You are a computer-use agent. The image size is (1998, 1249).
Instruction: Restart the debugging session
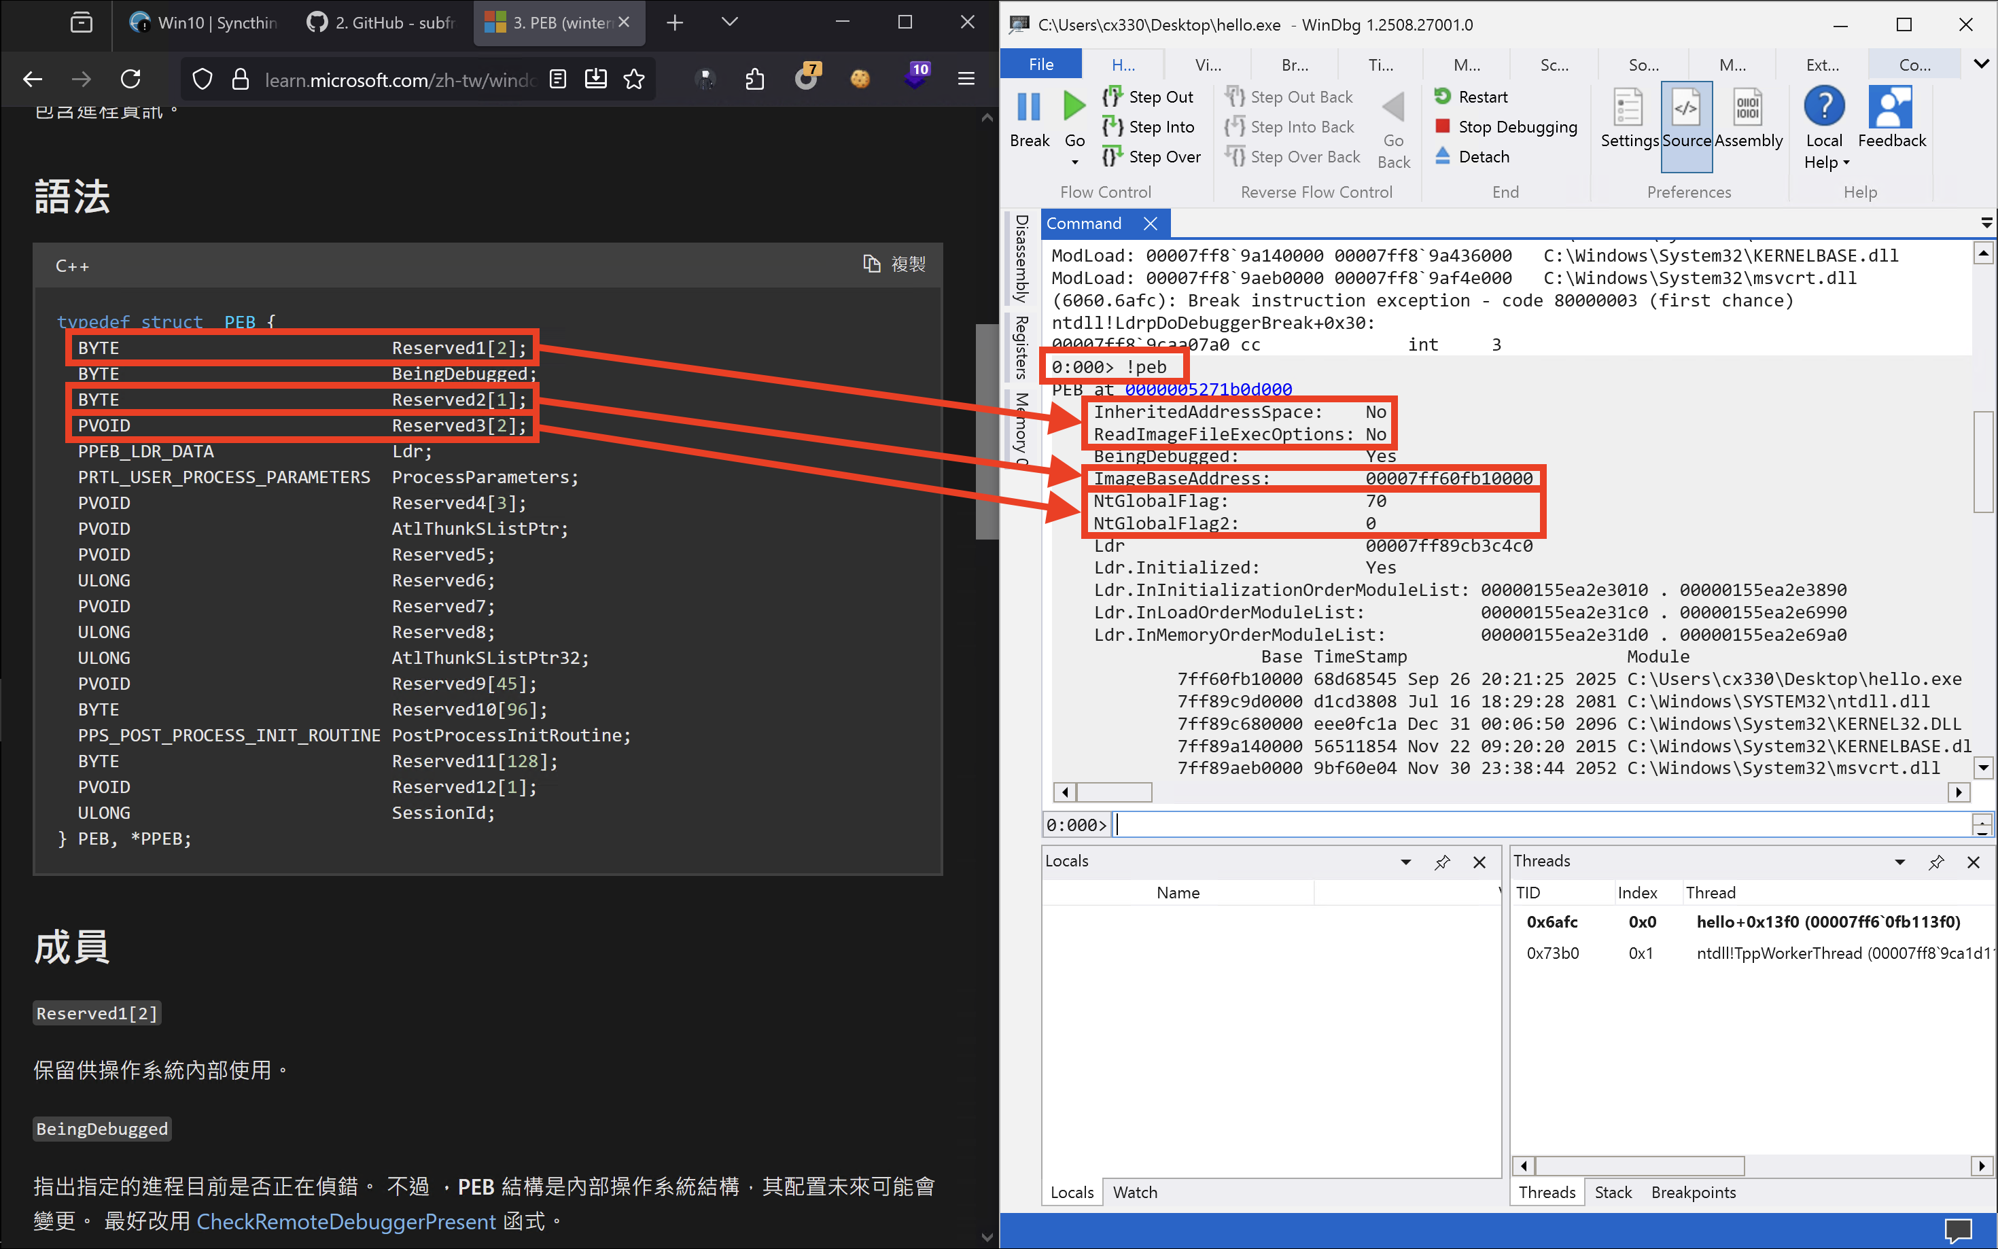1471,96
